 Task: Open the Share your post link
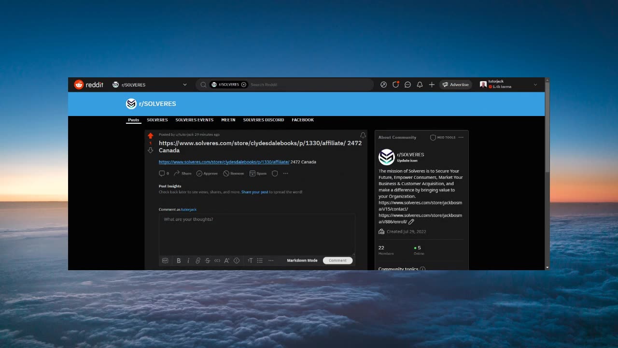tap(254, 192)
